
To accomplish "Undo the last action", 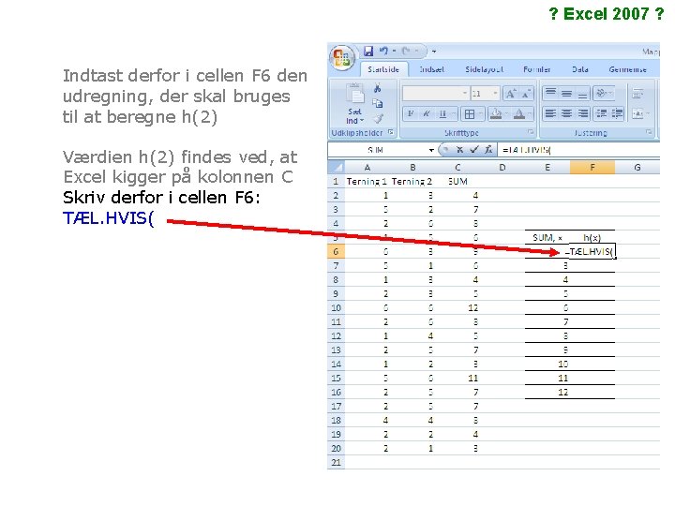I will click(x=383, y=52).
